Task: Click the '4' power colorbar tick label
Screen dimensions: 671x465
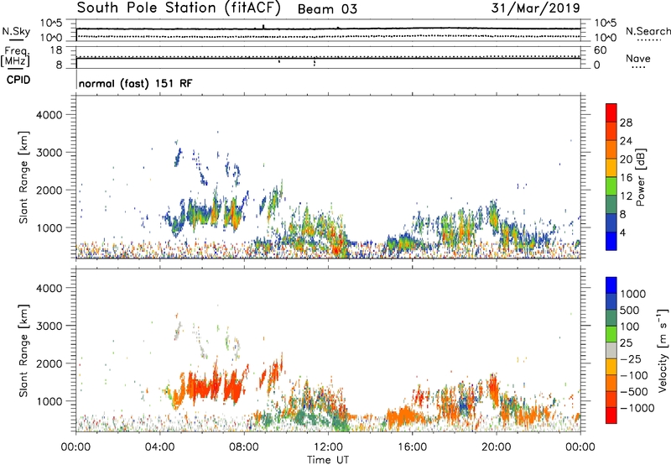Action: 622,233
